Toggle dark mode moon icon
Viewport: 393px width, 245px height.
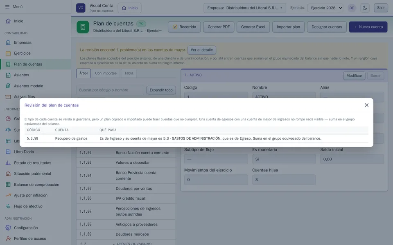365,8
